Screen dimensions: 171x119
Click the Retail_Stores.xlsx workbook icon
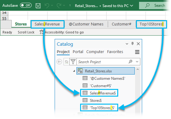click(x=80, y=71)
